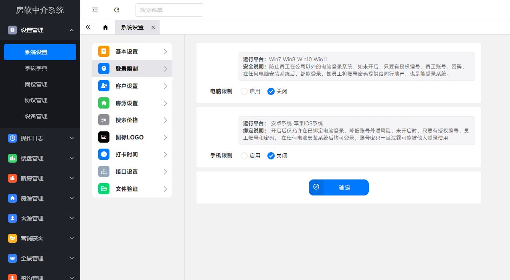Open 系统设置 sidebar menu item
Screen dimensions: 510x280
point(40,52)
